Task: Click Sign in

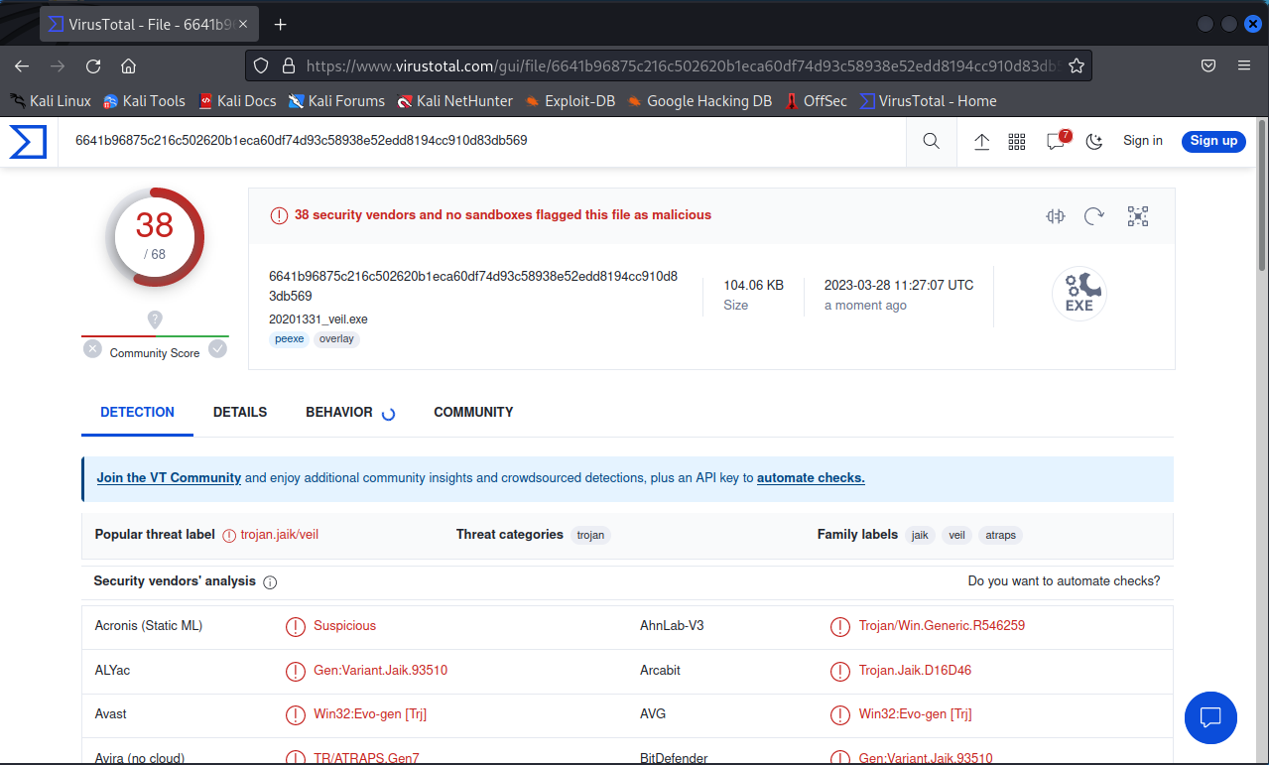Action: [1142, 141]
